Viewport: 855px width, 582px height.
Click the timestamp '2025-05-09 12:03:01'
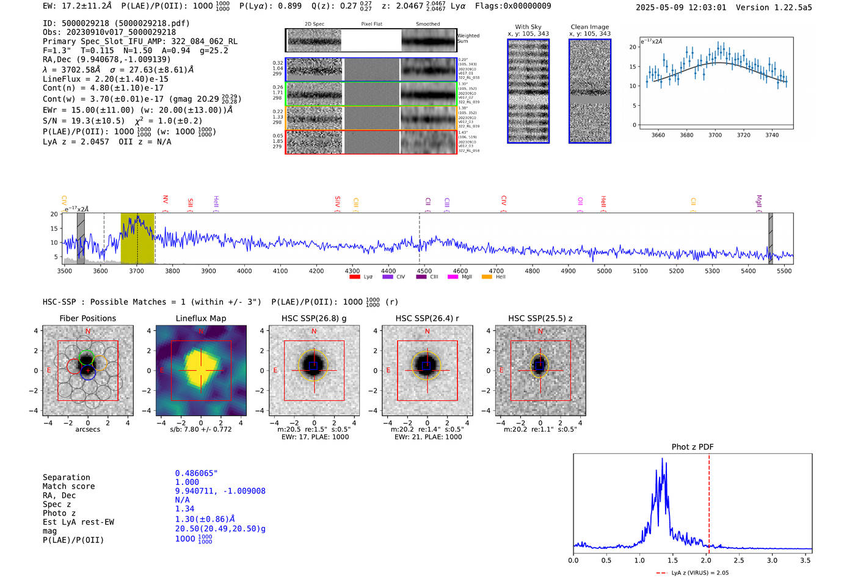point(681,8)
